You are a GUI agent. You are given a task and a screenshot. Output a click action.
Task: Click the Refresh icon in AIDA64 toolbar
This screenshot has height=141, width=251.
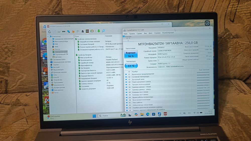coord(50,32)
